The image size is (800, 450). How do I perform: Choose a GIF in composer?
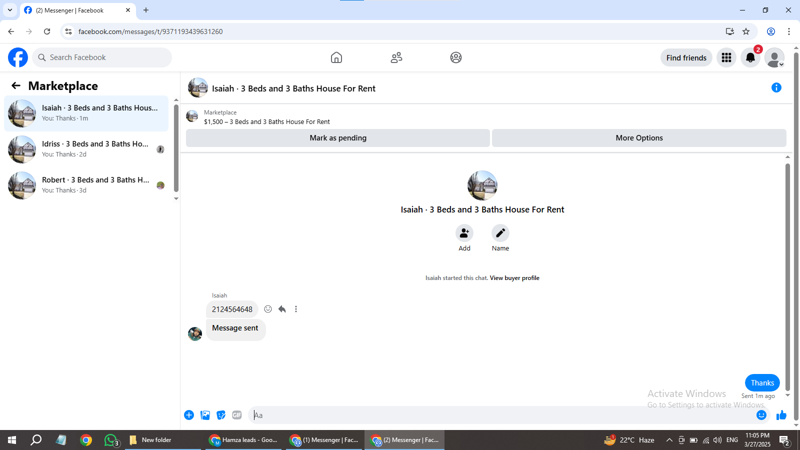click(237, 415)
